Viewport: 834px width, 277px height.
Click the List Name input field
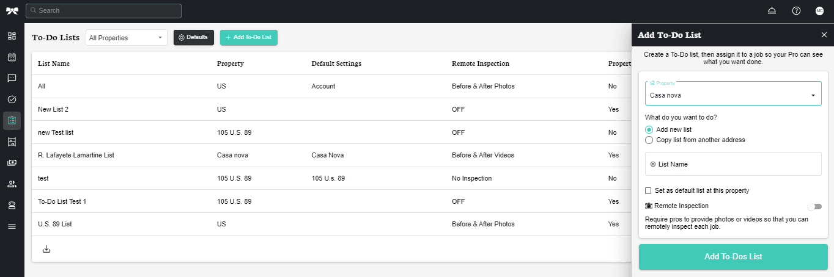[x=733, y=164]
